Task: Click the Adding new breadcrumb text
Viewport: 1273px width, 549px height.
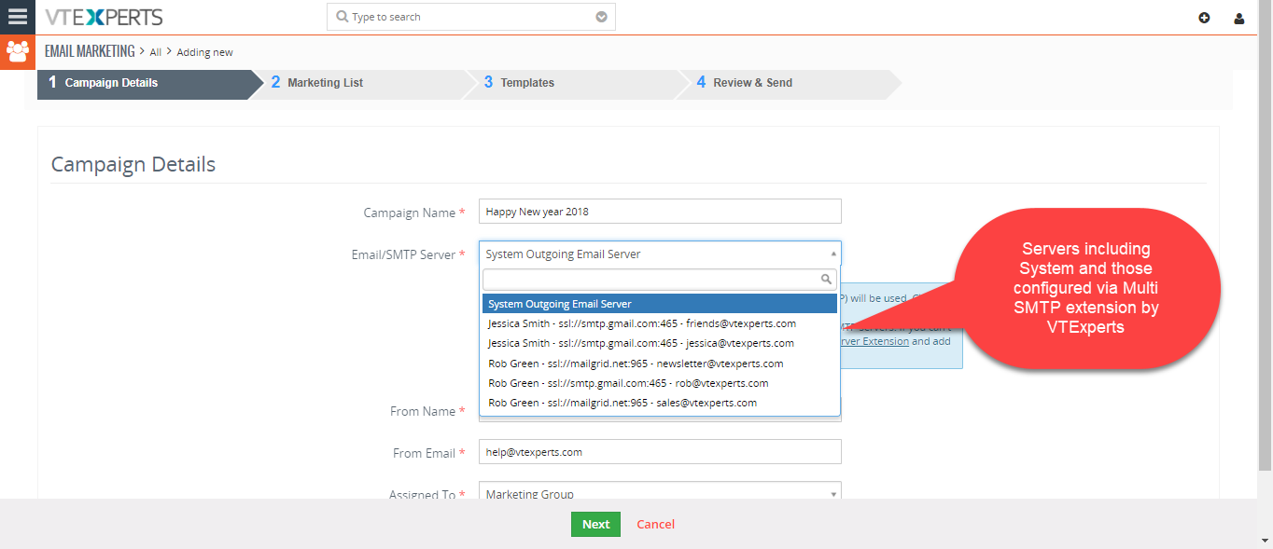Action: click(x=205, y=52)
